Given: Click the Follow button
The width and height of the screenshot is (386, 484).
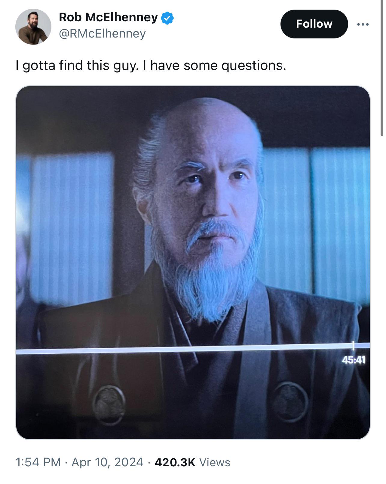Looking at the screenshot, I should tap(314, 24).
